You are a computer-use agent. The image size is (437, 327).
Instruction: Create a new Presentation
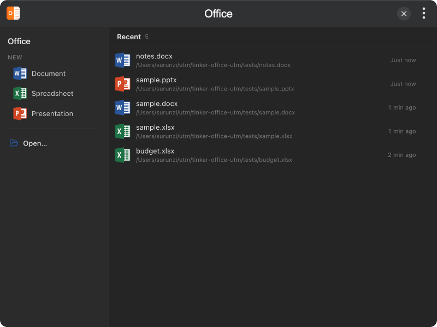point(54,114)
